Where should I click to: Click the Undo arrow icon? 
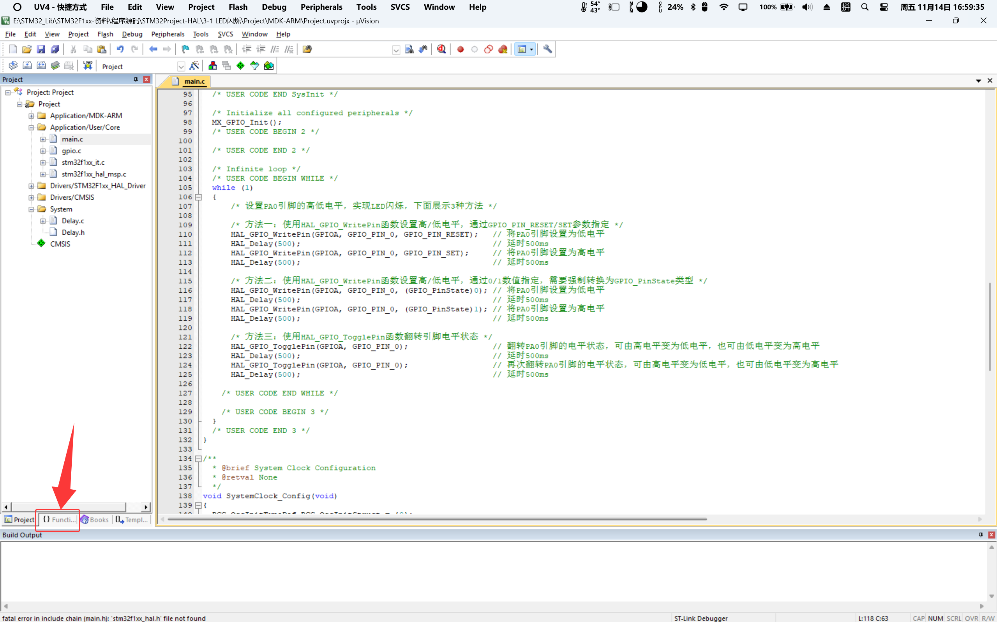[120, 49]
